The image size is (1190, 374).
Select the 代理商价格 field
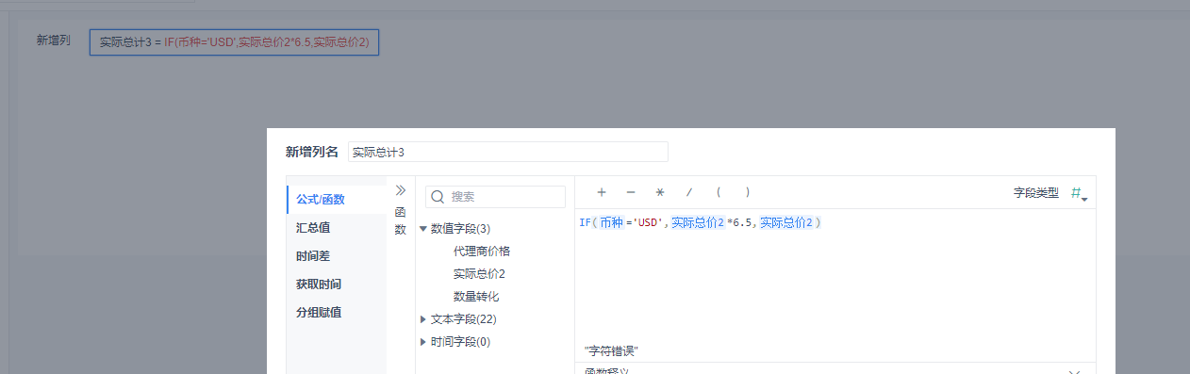(482, 252)
